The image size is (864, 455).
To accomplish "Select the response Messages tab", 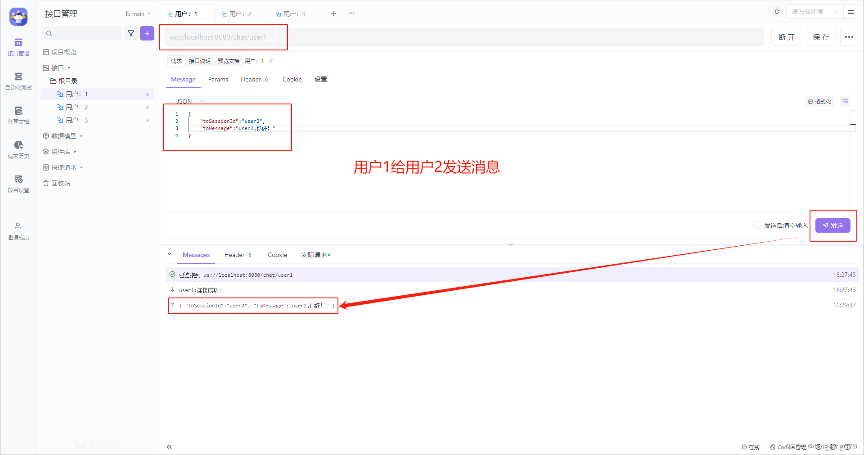I will click(196, 255).
